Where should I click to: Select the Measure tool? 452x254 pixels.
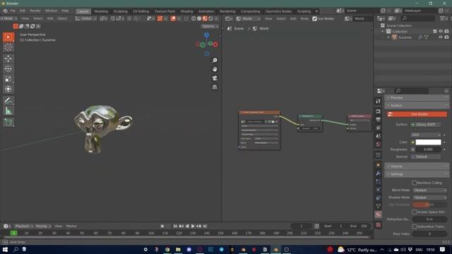coord(8,111)
